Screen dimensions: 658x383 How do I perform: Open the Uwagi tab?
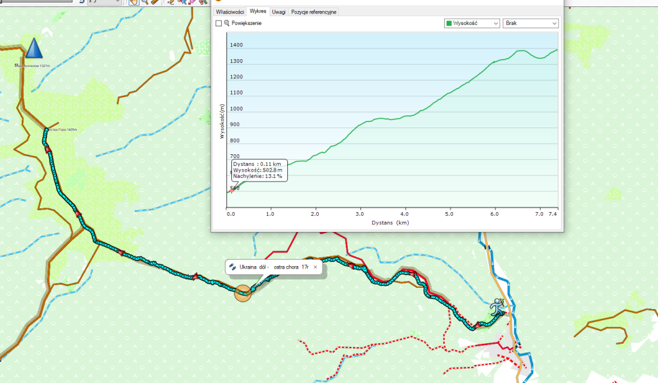(279, 12)
